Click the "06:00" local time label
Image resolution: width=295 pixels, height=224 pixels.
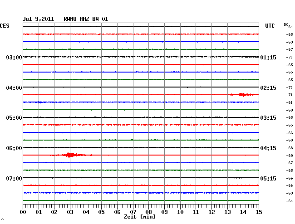coord(14,148)
